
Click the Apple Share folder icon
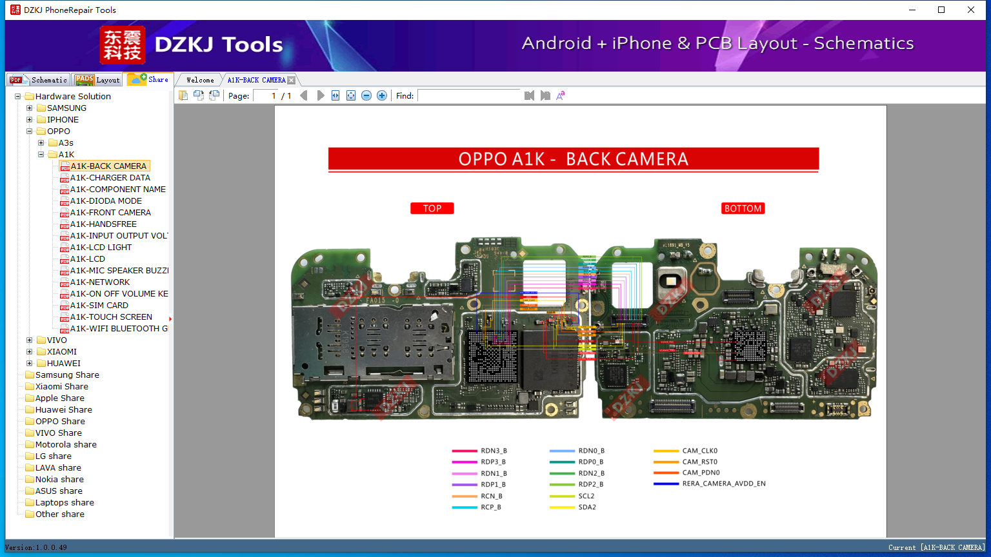point(30,398)
